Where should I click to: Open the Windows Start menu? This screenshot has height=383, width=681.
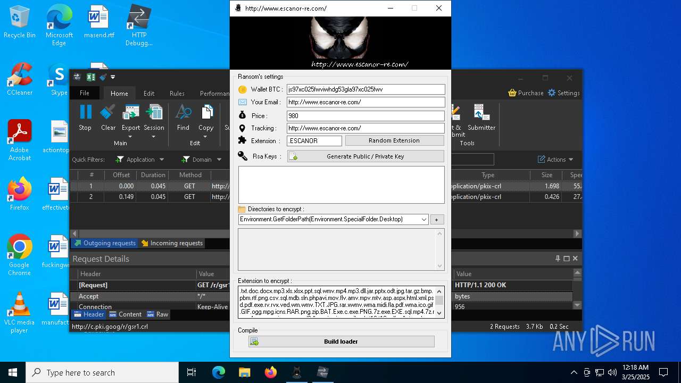13,372
